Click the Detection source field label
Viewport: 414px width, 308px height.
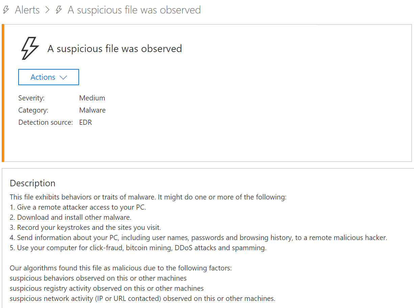pos(45,122)
